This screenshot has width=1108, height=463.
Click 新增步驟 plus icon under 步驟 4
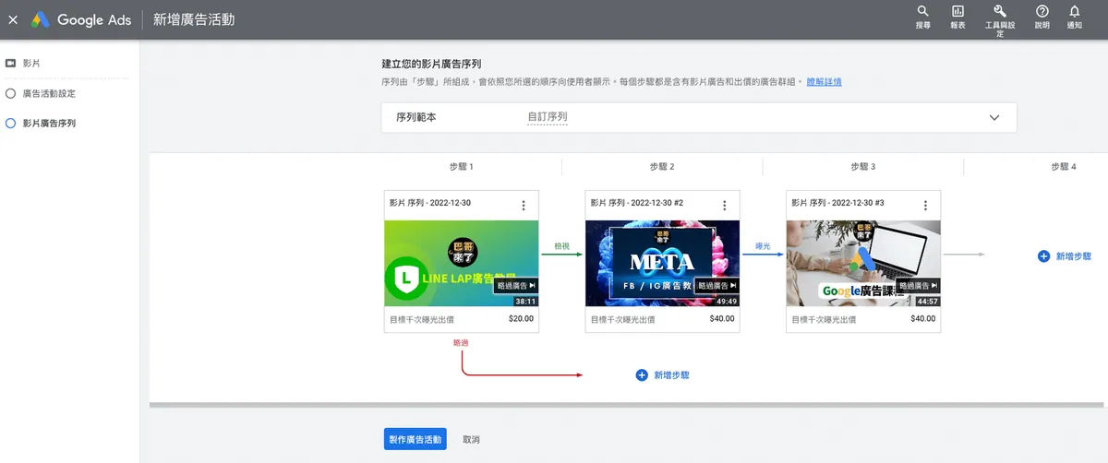[x=1043, y=256]
